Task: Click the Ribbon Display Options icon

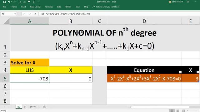Action: (x=188, y=2)
